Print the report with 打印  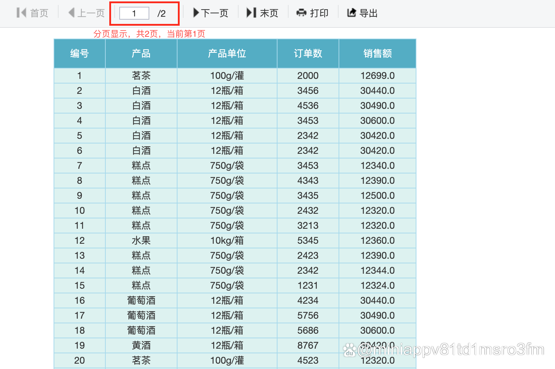click(x=312, y=13)
